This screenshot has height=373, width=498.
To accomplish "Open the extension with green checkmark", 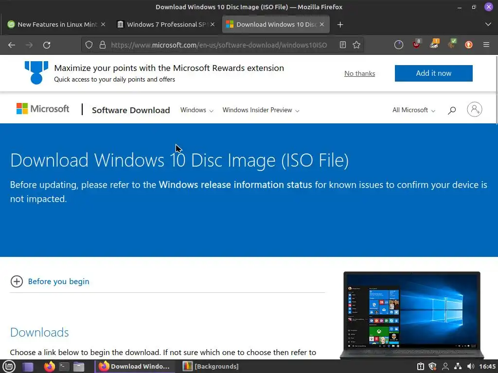I will [x=452, y=44].
